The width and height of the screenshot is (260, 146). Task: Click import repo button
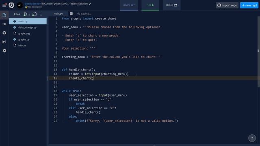[227, 5]
